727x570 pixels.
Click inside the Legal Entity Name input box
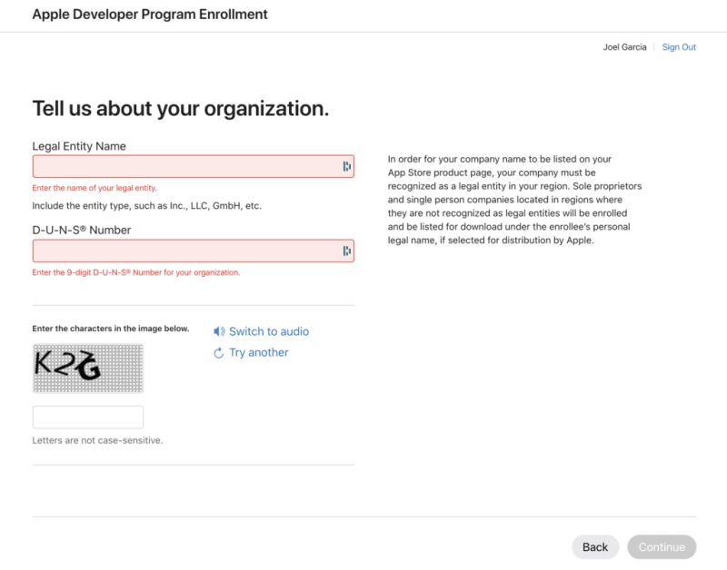coord(182,165)
